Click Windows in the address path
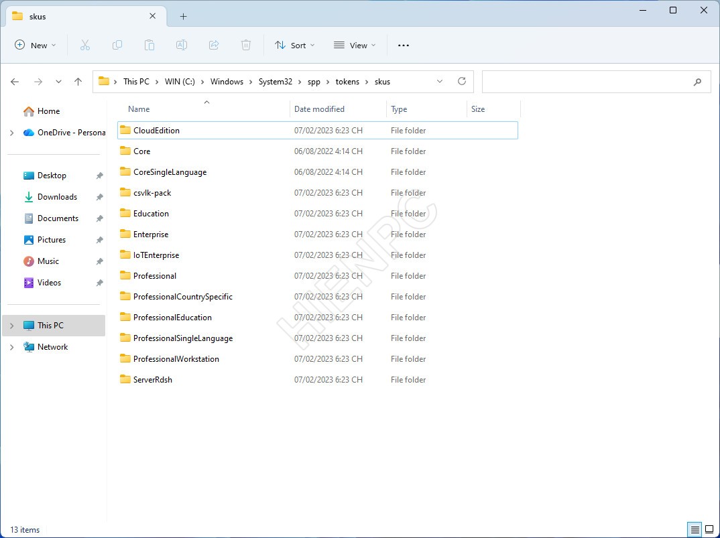 pyautogui.click(x=227, y=82)
